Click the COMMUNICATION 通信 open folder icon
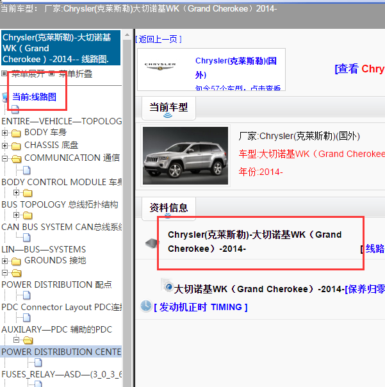This screenshot has width=385, height=387. click(x=16, y=158)
